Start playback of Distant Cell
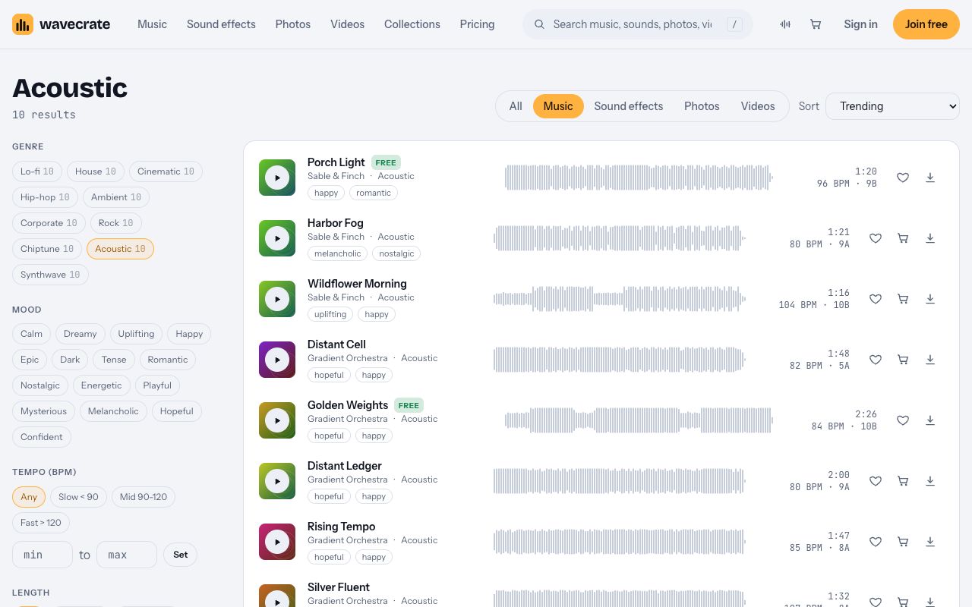Screen dimensions: 972x607 (x=277, y=360)
